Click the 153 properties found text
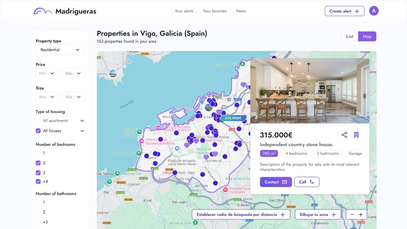 (x=126, y=41)
